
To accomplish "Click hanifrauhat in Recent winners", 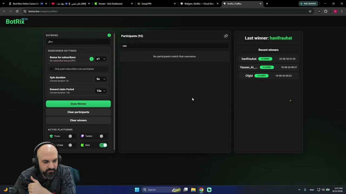I will (249, 59).
